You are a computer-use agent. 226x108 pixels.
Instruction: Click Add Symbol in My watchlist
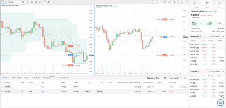point(215,36)
